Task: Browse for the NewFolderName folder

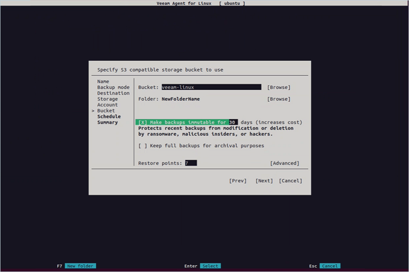Action: point(279,99)
